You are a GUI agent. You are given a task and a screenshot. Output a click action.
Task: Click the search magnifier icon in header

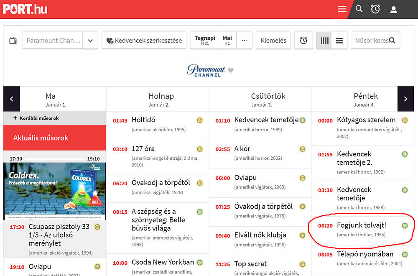(359, 9)
